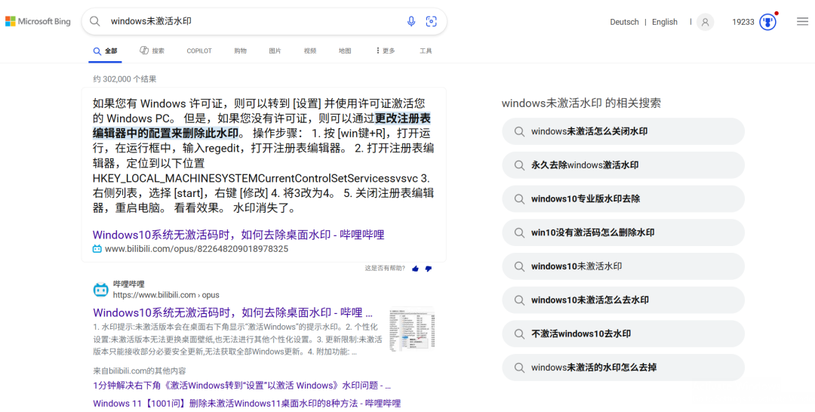Open the user account avatar icon
This screenshot has height=412, width=815.
coord(705,22)
